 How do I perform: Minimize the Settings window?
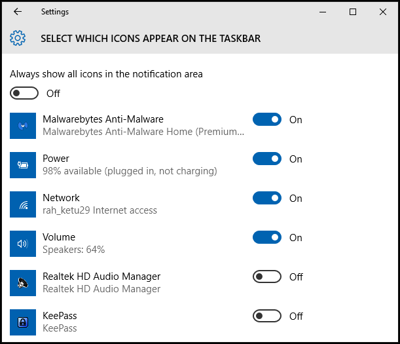[x=323, y=12]
